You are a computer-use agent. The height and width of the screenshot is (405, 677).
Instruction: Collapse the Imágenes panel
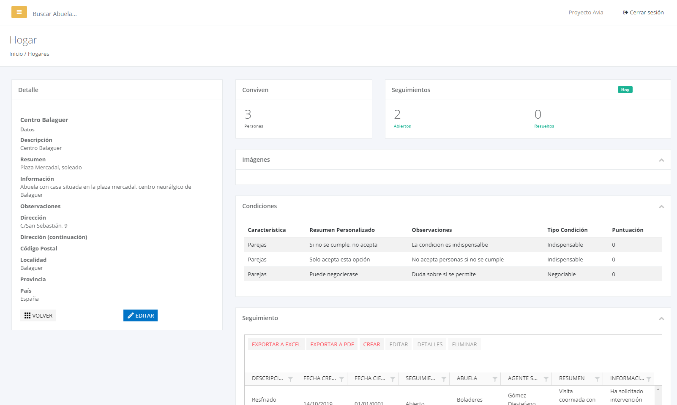(x=661, y=160)
